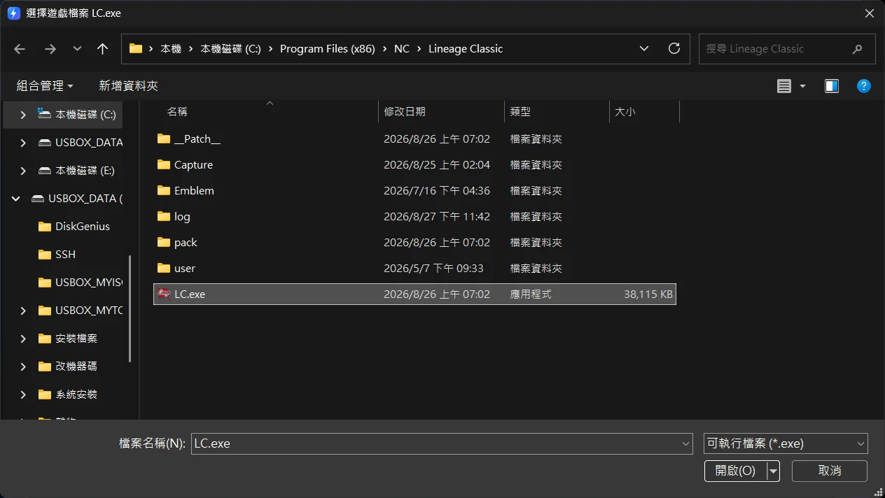Click the forward navigation arrow

[50, 49]
